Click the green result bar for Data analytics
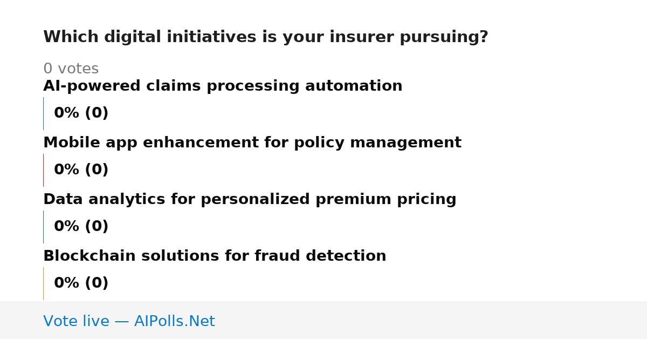The image size is (647, 339). (43, 227)
